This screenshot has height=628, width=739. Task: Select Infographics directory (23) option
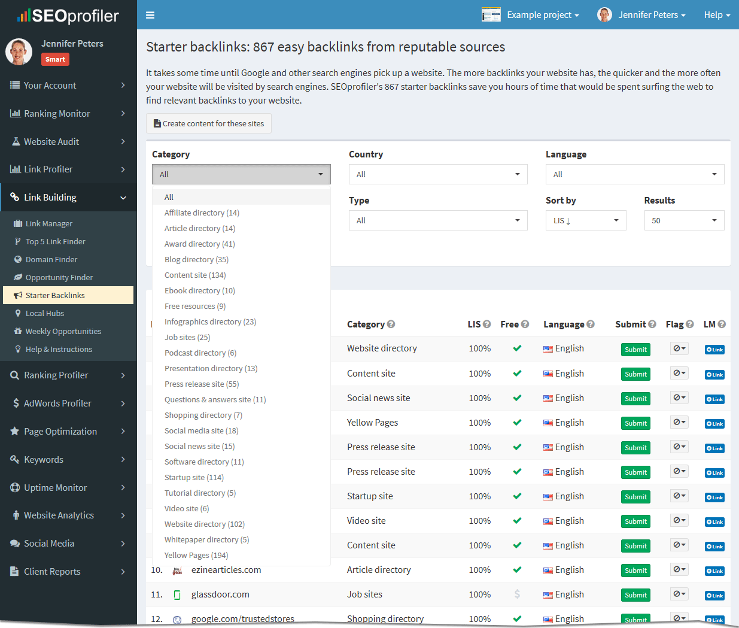241,321
